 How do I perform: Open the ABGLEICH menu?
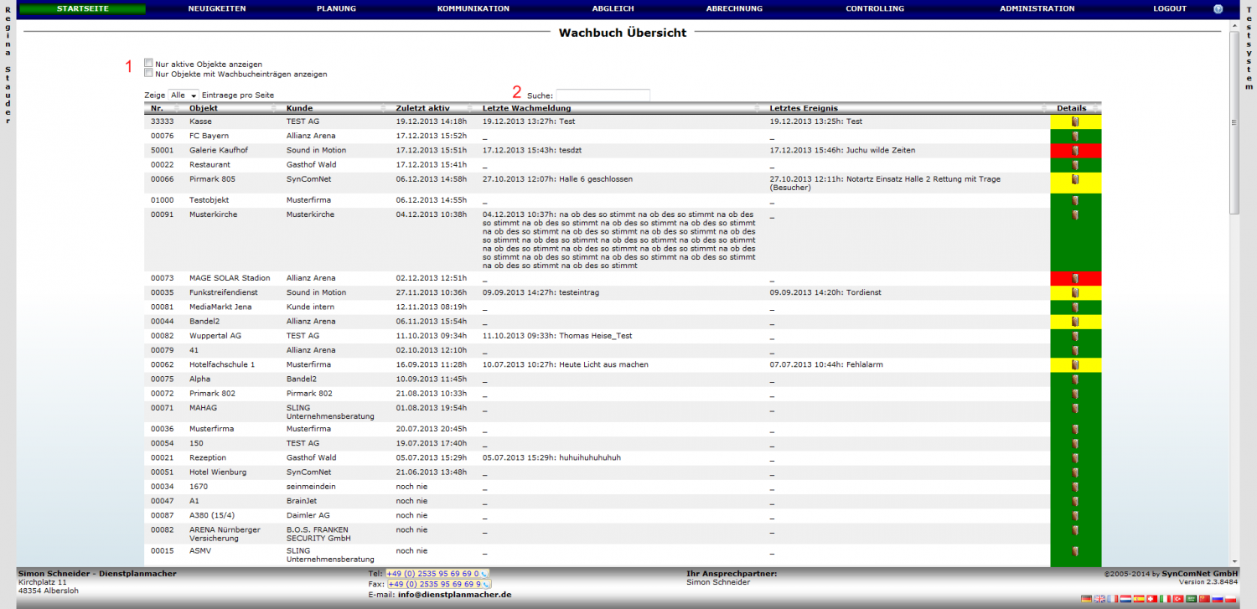pos(612,9)
